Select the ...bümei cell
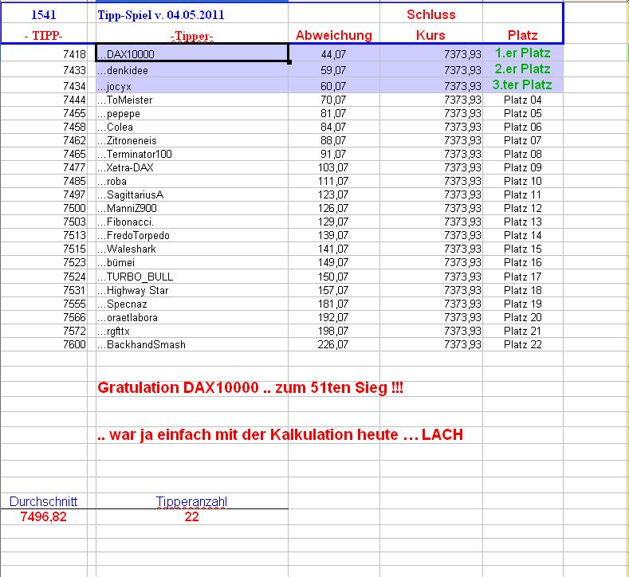The height and width of the screenshot is (577, 629). click(x=192, y=263)
